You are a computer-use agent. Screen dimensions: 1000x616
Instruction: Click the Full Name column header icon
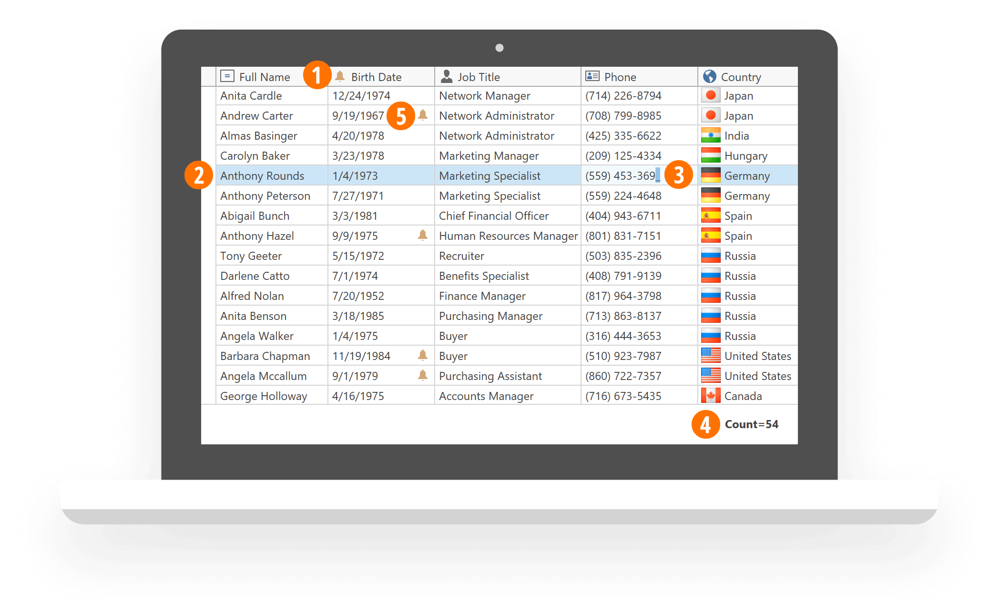click(227, 76)
